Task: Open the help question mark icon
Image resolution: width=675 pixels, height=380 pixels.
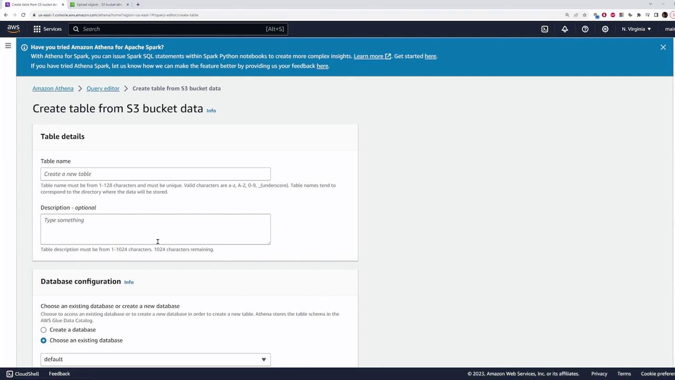Action: pos(585,29)
